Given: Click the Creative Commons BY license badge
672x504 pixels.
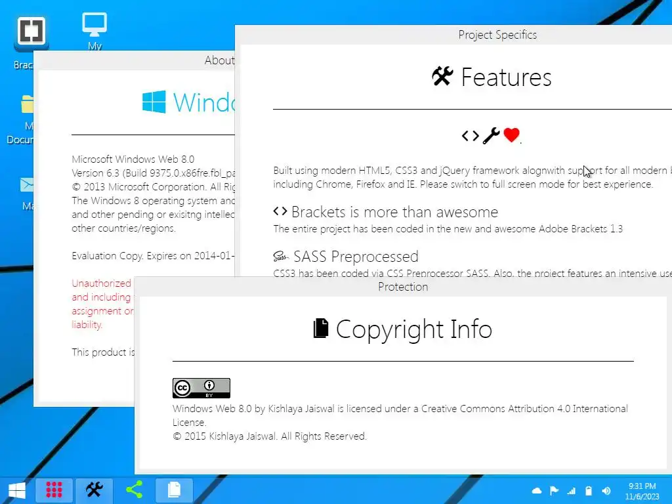Looking at the screenshot, I should [x=201, y=388].
